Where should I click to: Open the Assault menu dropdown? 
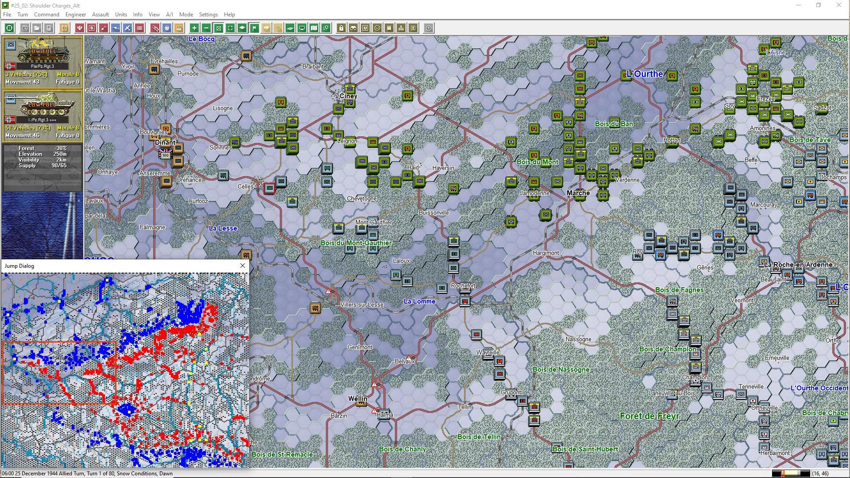tap(100, 14)
